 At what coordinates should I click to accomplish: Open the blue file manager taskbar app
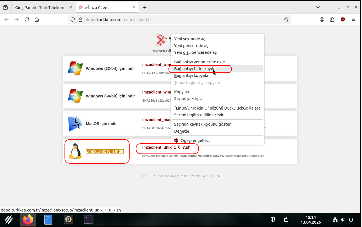(48, 219)
